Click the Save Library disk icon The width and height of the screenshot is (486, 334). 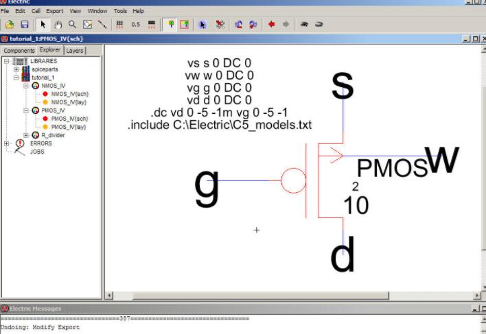[24, 24]
